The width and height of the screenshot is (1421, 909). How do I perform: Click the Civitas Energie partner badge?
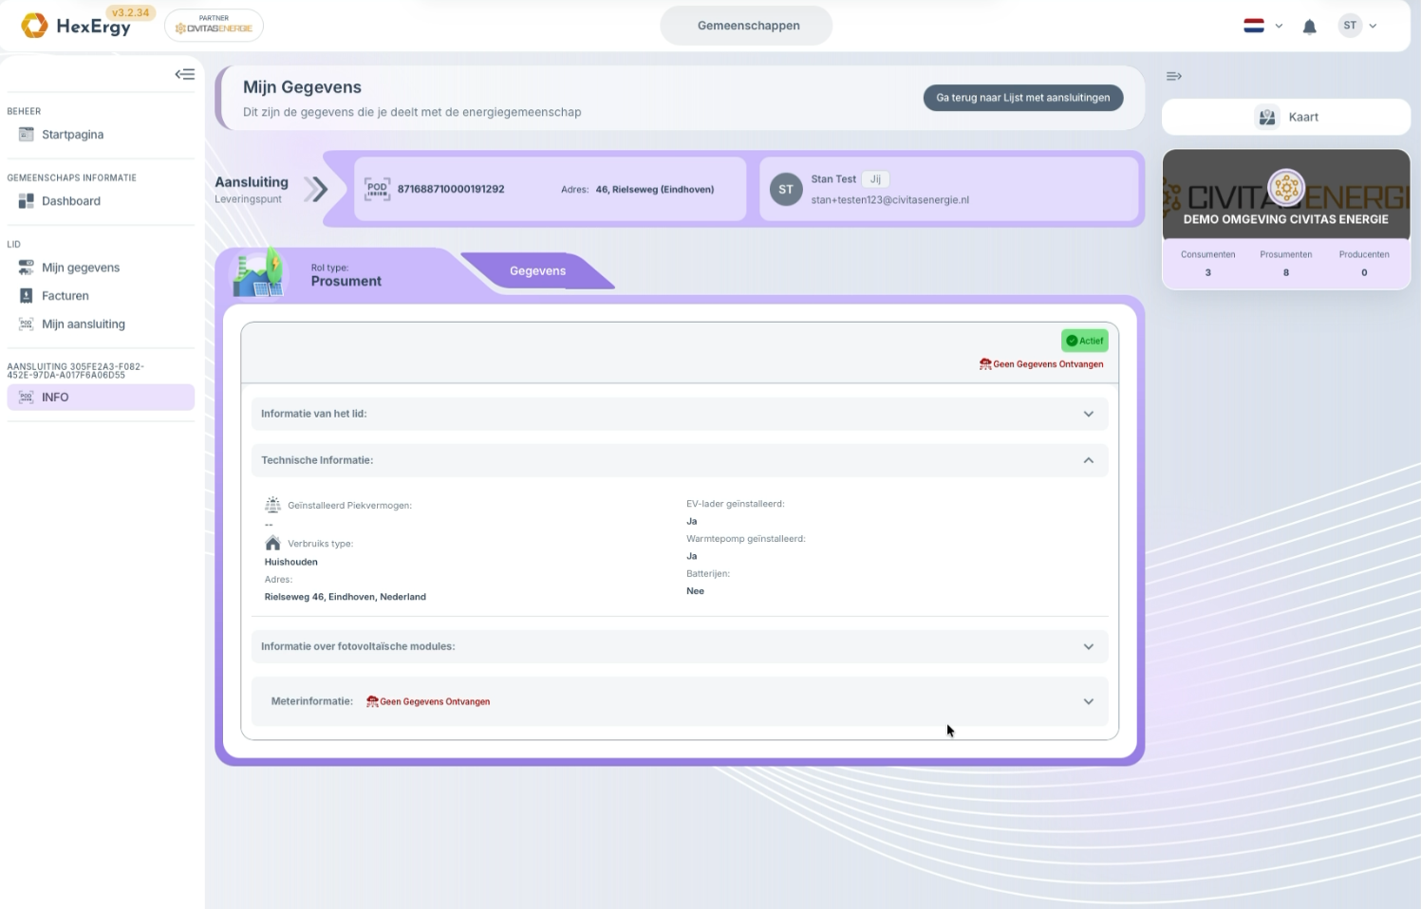(x=214, y=26)
